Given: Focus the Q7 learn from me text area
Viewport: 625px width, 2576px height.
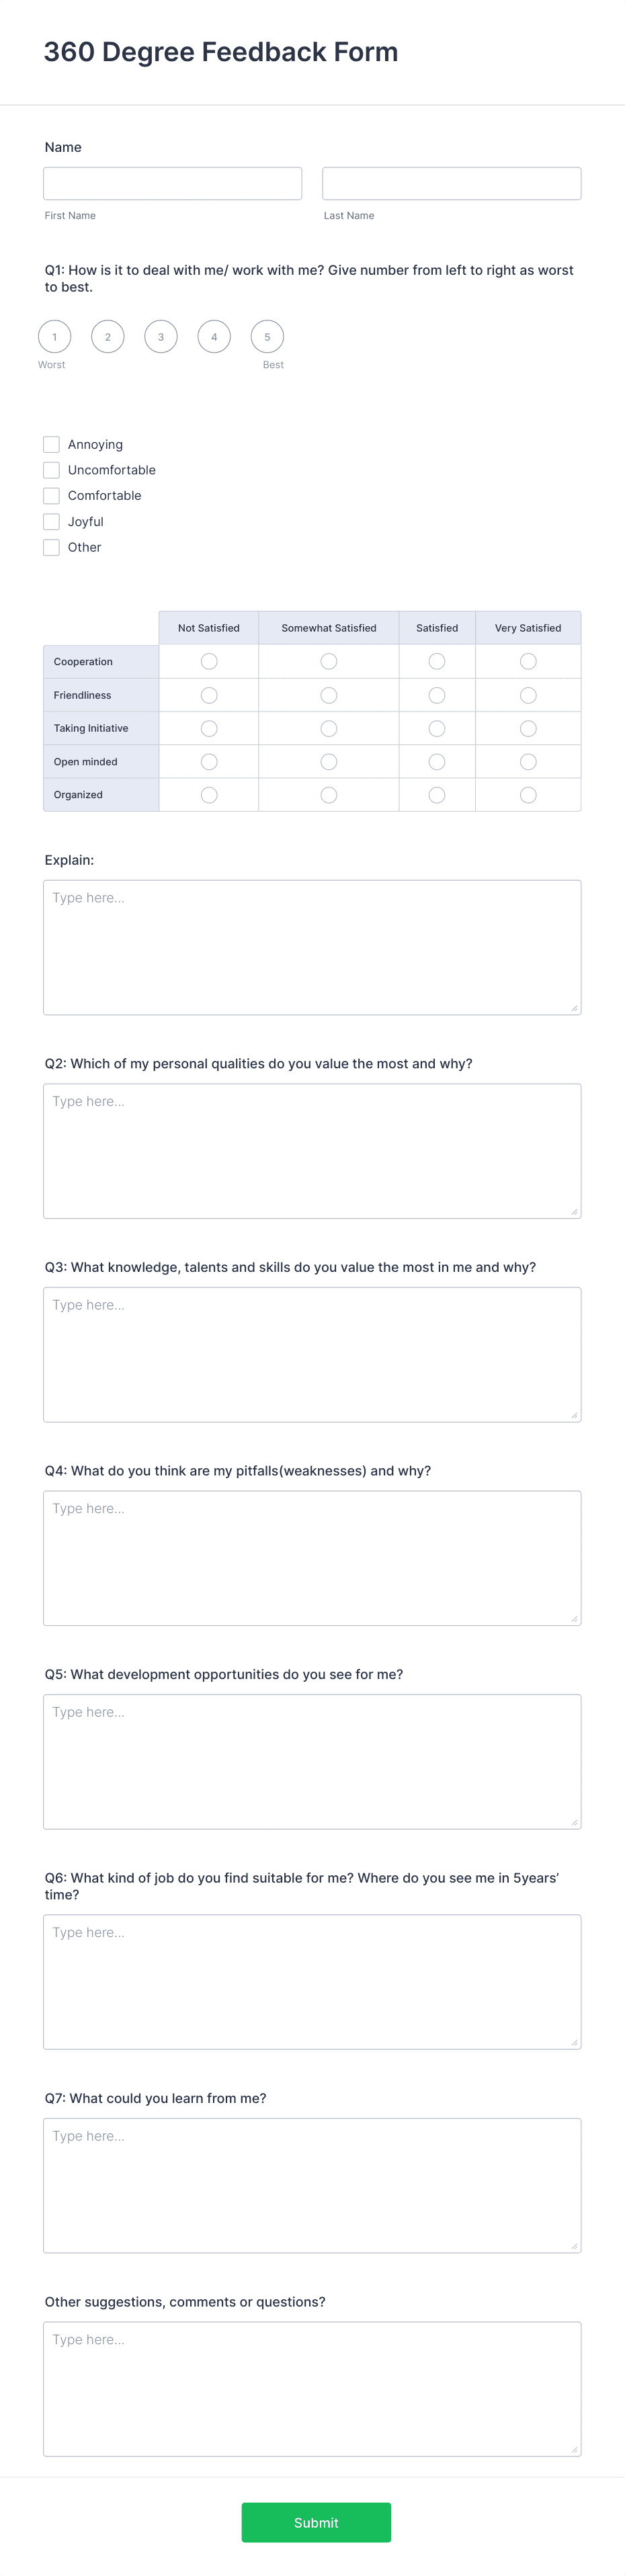Looking at the screenshot, I should coord(312,2185).
